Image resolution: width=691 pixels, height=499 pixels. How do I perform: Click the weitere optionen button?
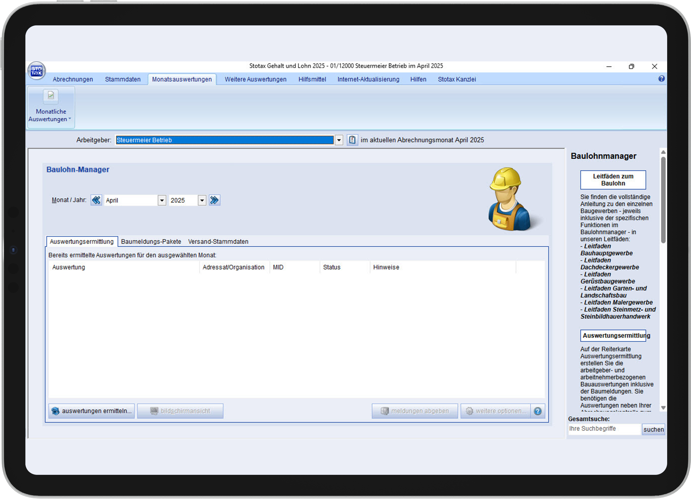coord(496,411)
